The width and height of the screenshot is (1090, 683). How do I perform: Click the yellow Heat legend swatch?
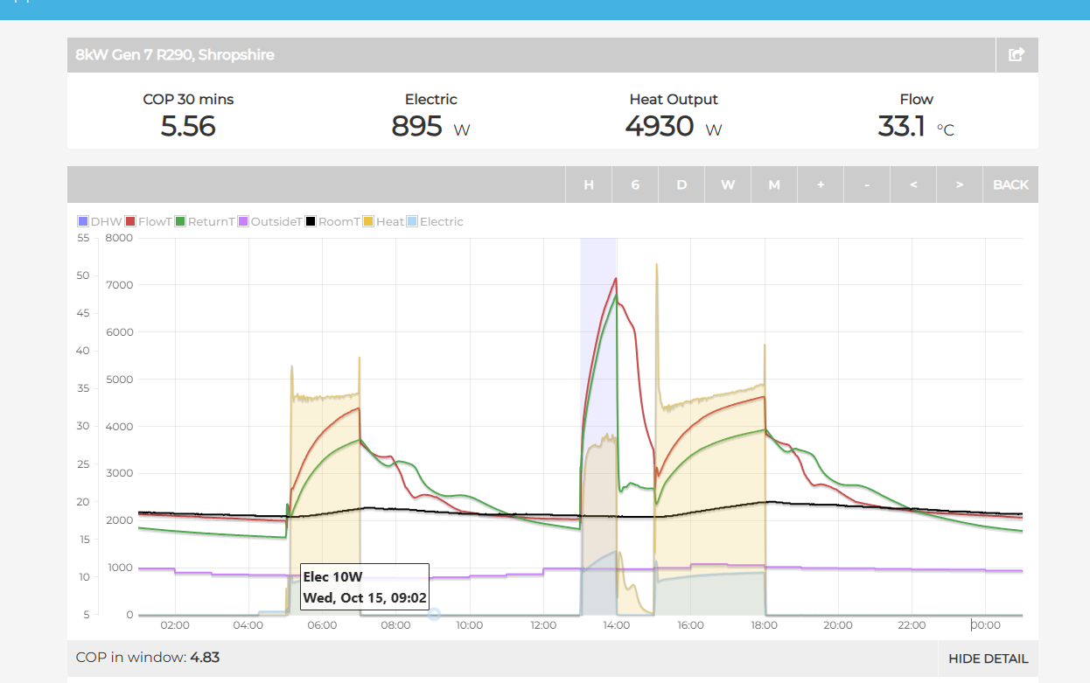[368, 222]
